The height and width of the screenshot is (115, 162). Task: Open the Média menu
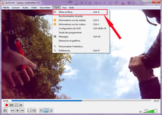6,8
